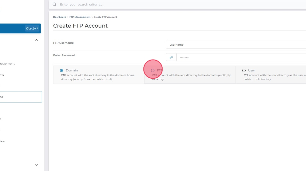Image resolution: width=306 pixels, height=171 pixels.
Task: Click the magnifier icon in search bar
Action: click(55, 4)
